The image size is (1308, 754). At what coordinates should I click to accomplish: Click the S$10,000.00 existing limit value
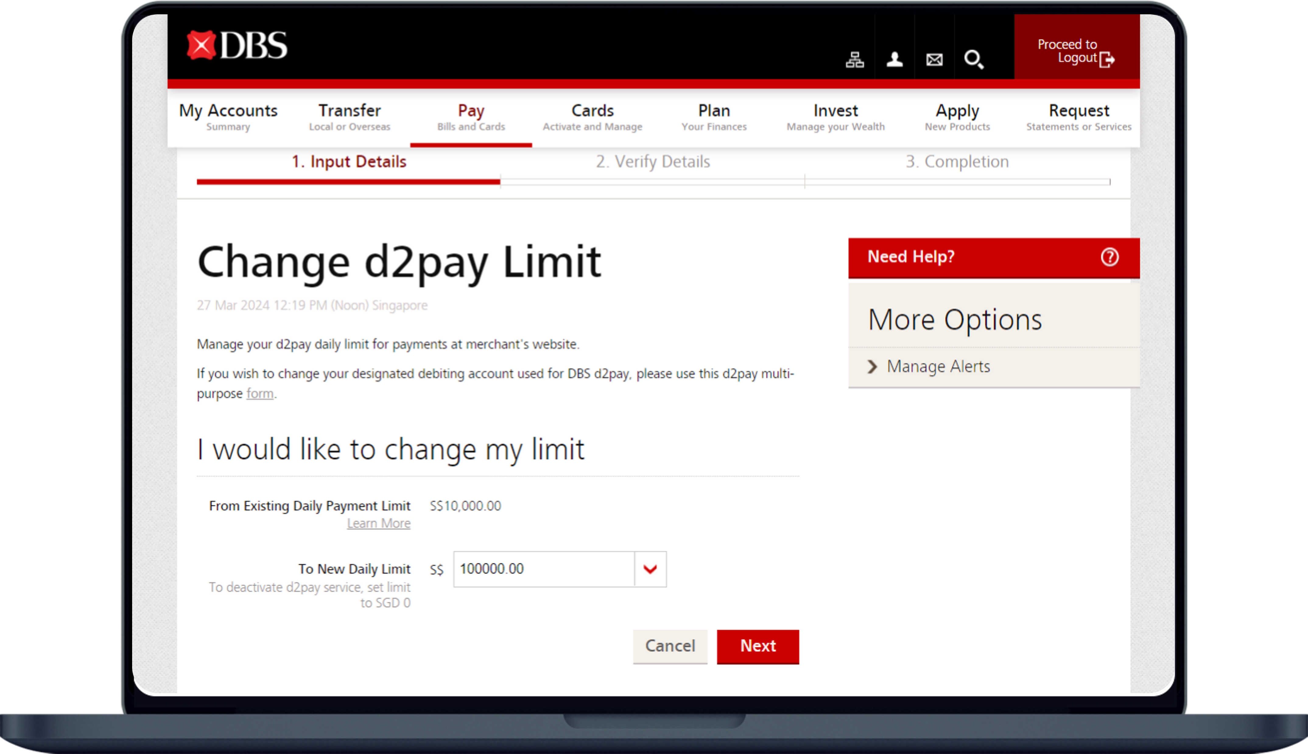465,505
